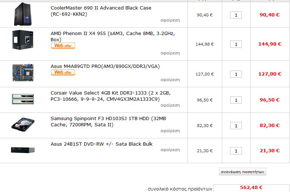Focus the quantity field for Asus DVD-RW
This screenshot has width=290, height=192.
(236, 151)
